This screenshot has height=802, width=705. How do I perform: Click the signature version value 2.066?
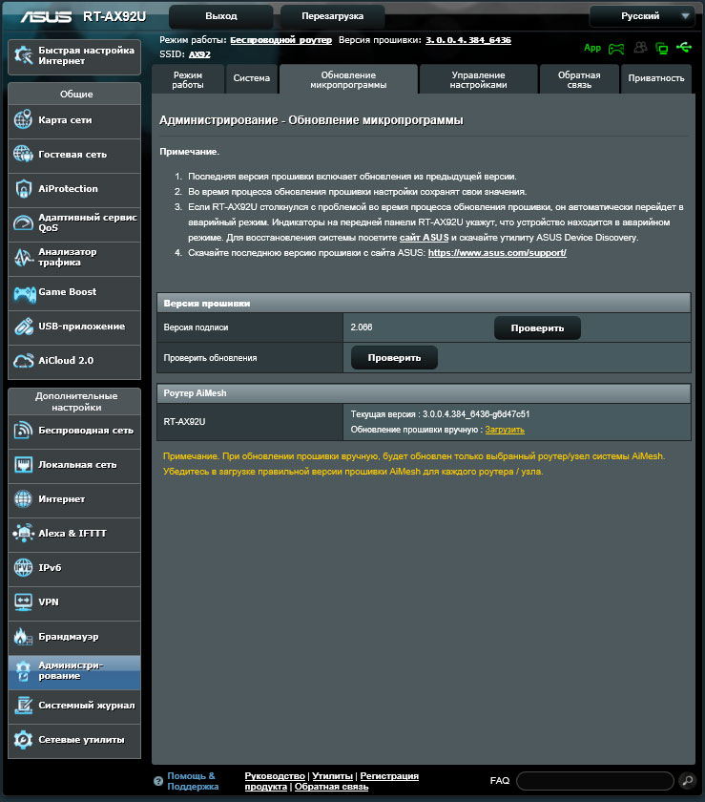pos(362,327)
